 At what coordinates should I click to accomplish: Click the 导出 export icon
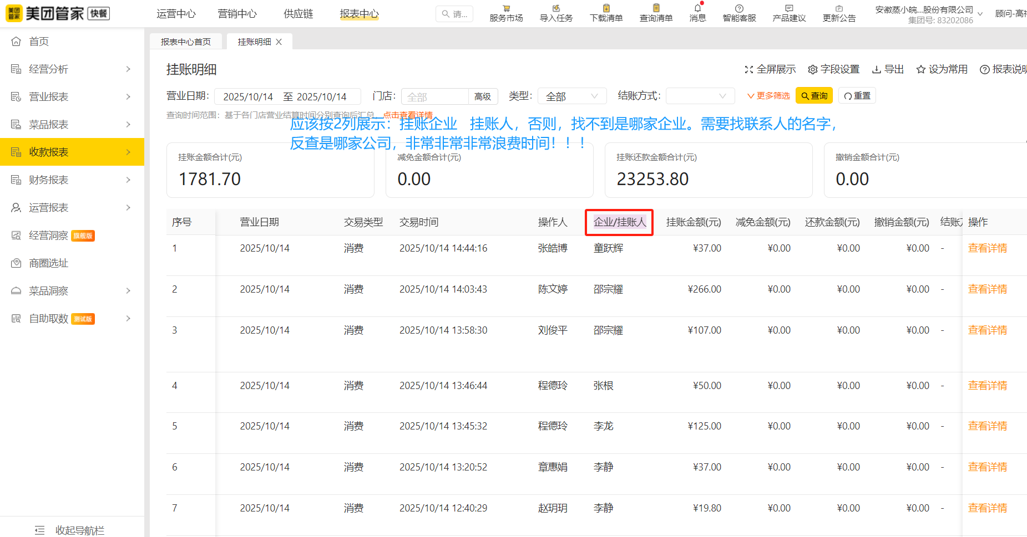877,69
